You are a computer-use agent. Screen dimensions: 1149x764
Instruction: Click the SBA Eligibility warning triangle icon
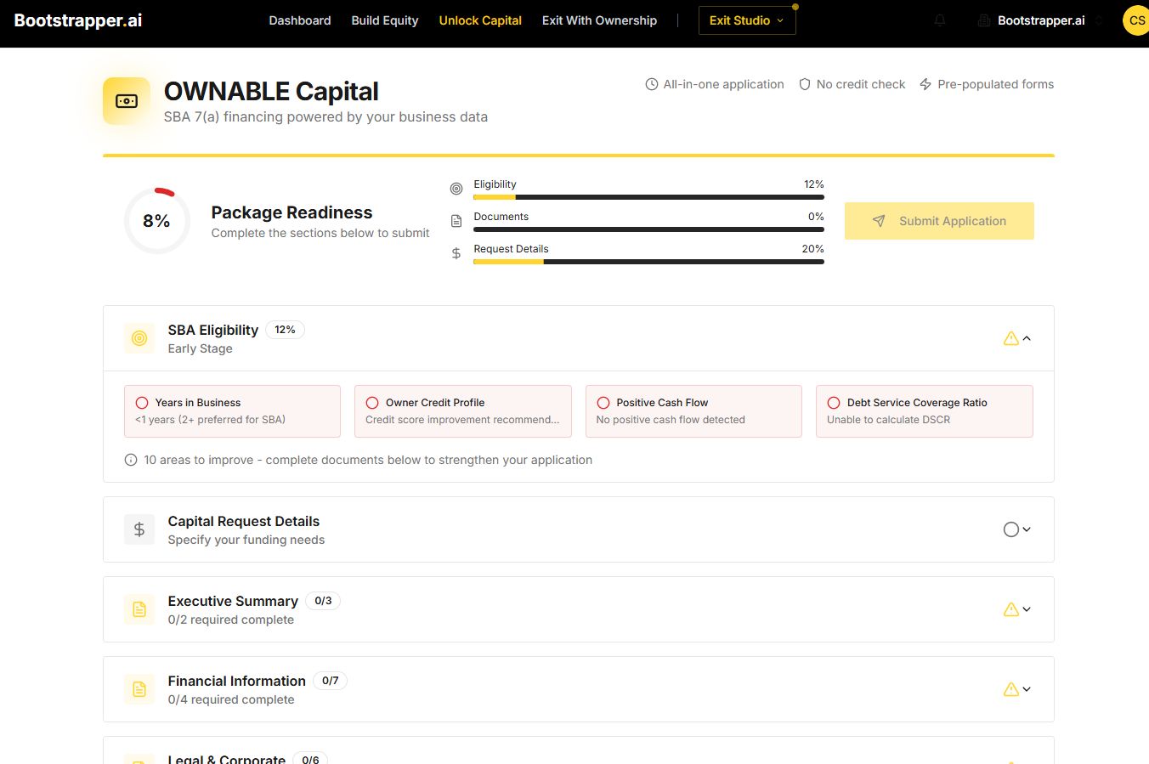pos(1010,338)
